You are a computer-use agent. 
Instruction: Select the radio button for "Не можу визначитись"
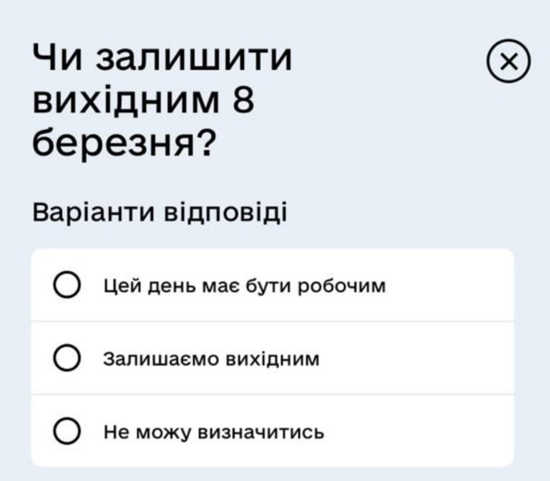[68, 432]
